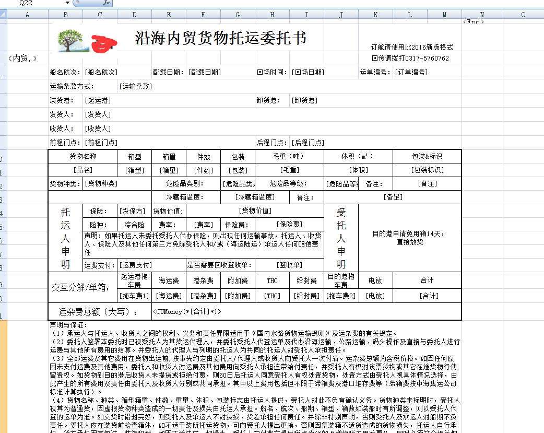544x433 pixels.
Task: Select column H header
Action: coord(273,15)
